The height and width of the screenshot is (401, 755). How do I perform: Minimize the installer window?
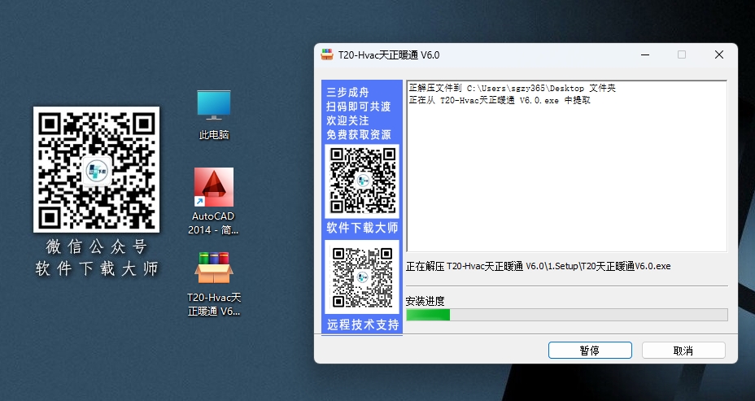(645, 54)
